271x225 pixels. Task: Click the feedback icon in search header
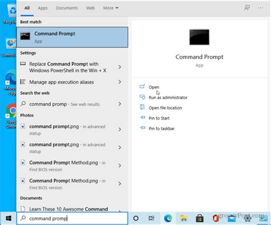[x=247, y=8]
